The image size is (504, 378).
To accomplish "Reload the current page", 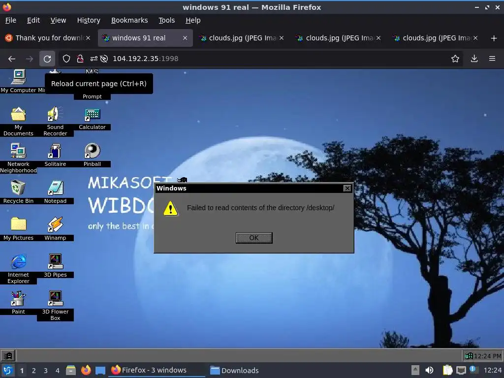I will pyautogui.click(x=47, y=59).
